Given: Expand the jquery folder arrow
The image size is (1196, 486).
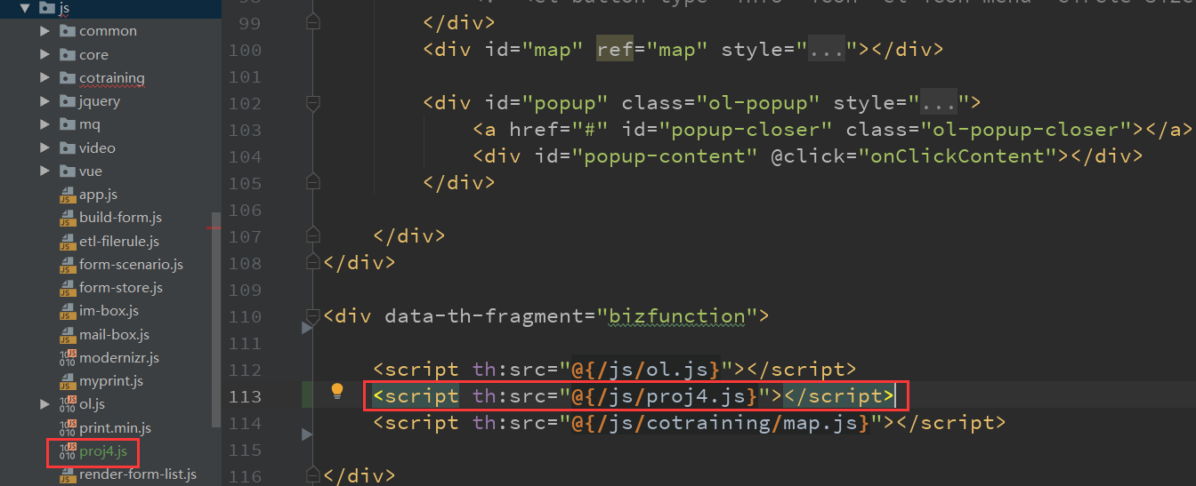Looking at the screenshot, I should point(44,101).
